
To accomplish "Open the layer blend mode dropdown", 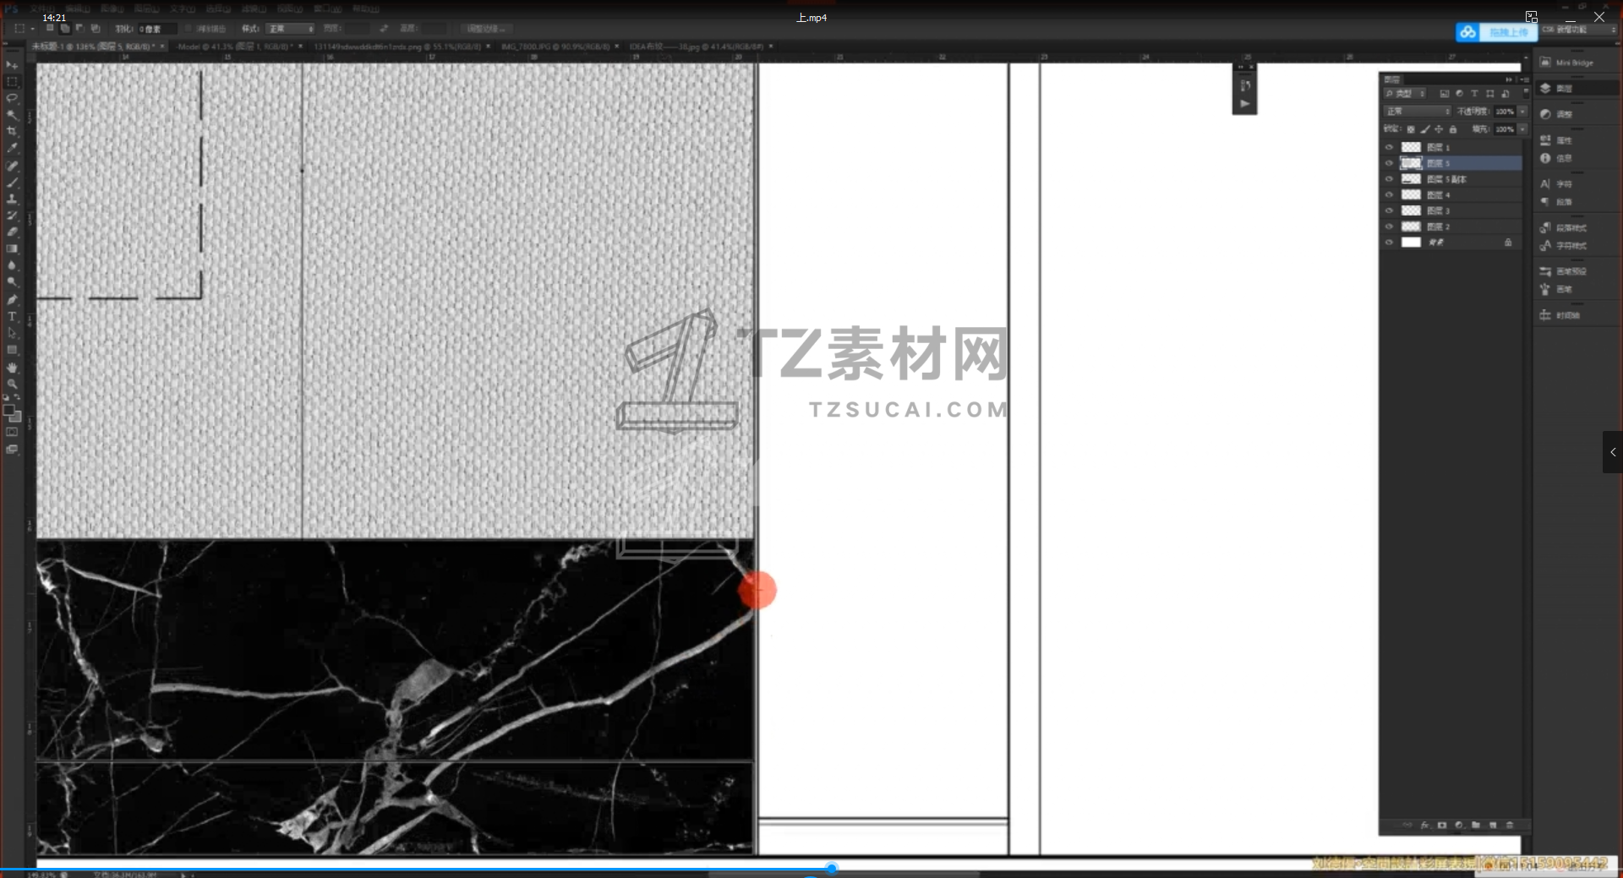I will [1418, 112].
